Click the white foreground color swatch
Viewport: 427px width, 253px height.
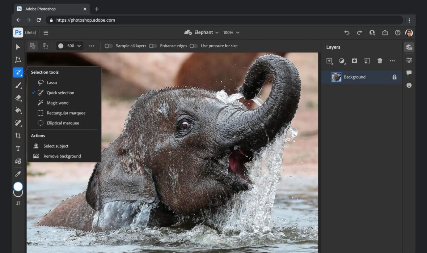(x=18, y=186)
